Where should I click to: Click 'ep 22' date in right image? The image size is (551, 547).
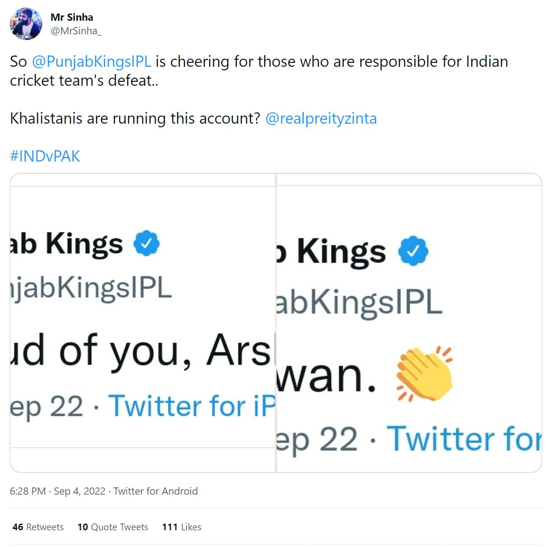pos(317,439)
